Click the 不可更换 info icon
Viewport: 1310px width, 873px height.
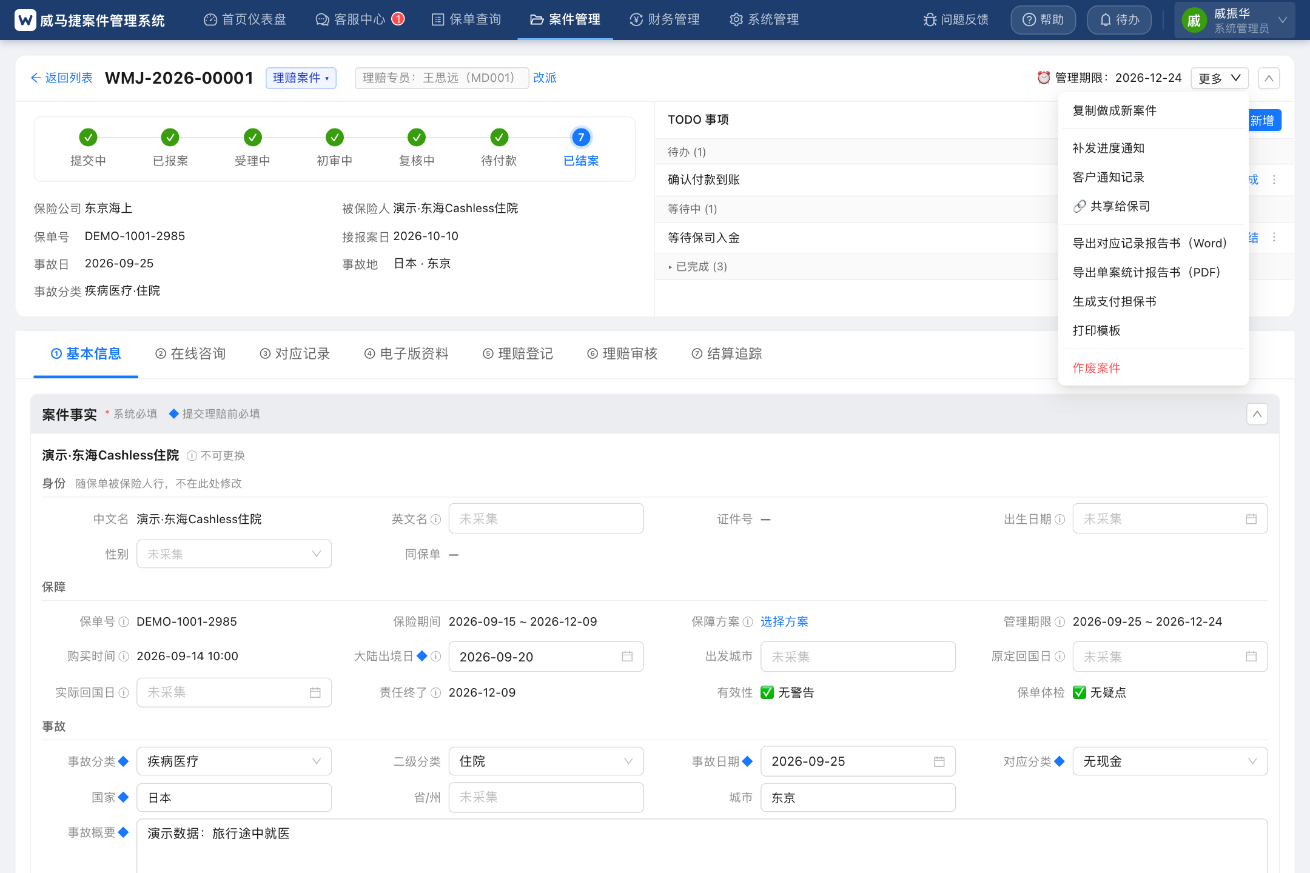coord(192,456)
